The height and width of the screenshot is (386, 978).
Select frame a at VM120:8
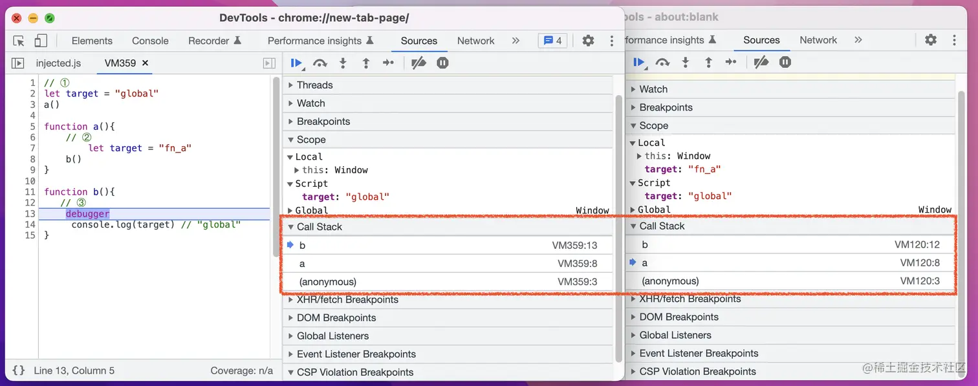(790, 263)
